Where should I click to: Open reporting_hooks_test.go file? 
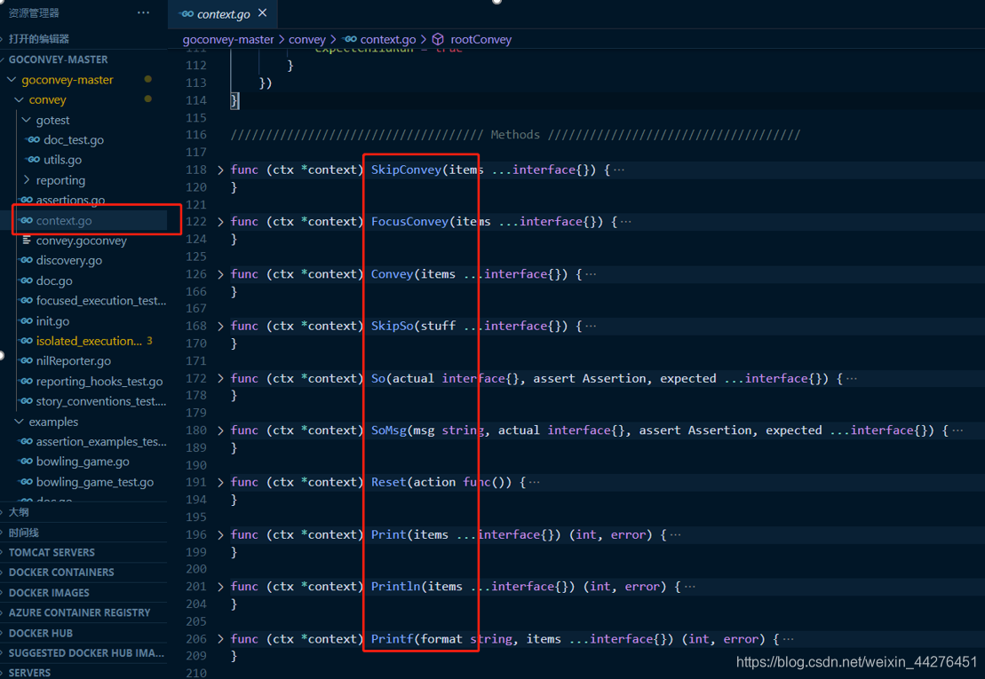tap(99, 382)
